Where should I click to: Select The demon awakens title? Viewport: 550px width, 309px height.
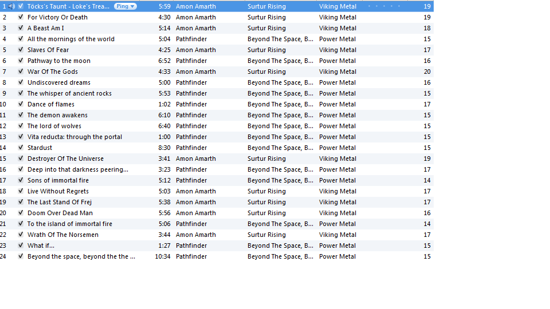57,115
